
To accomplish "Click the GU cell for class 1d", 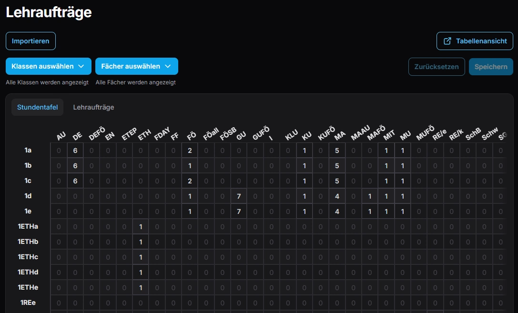I will (x=239, y=196).
